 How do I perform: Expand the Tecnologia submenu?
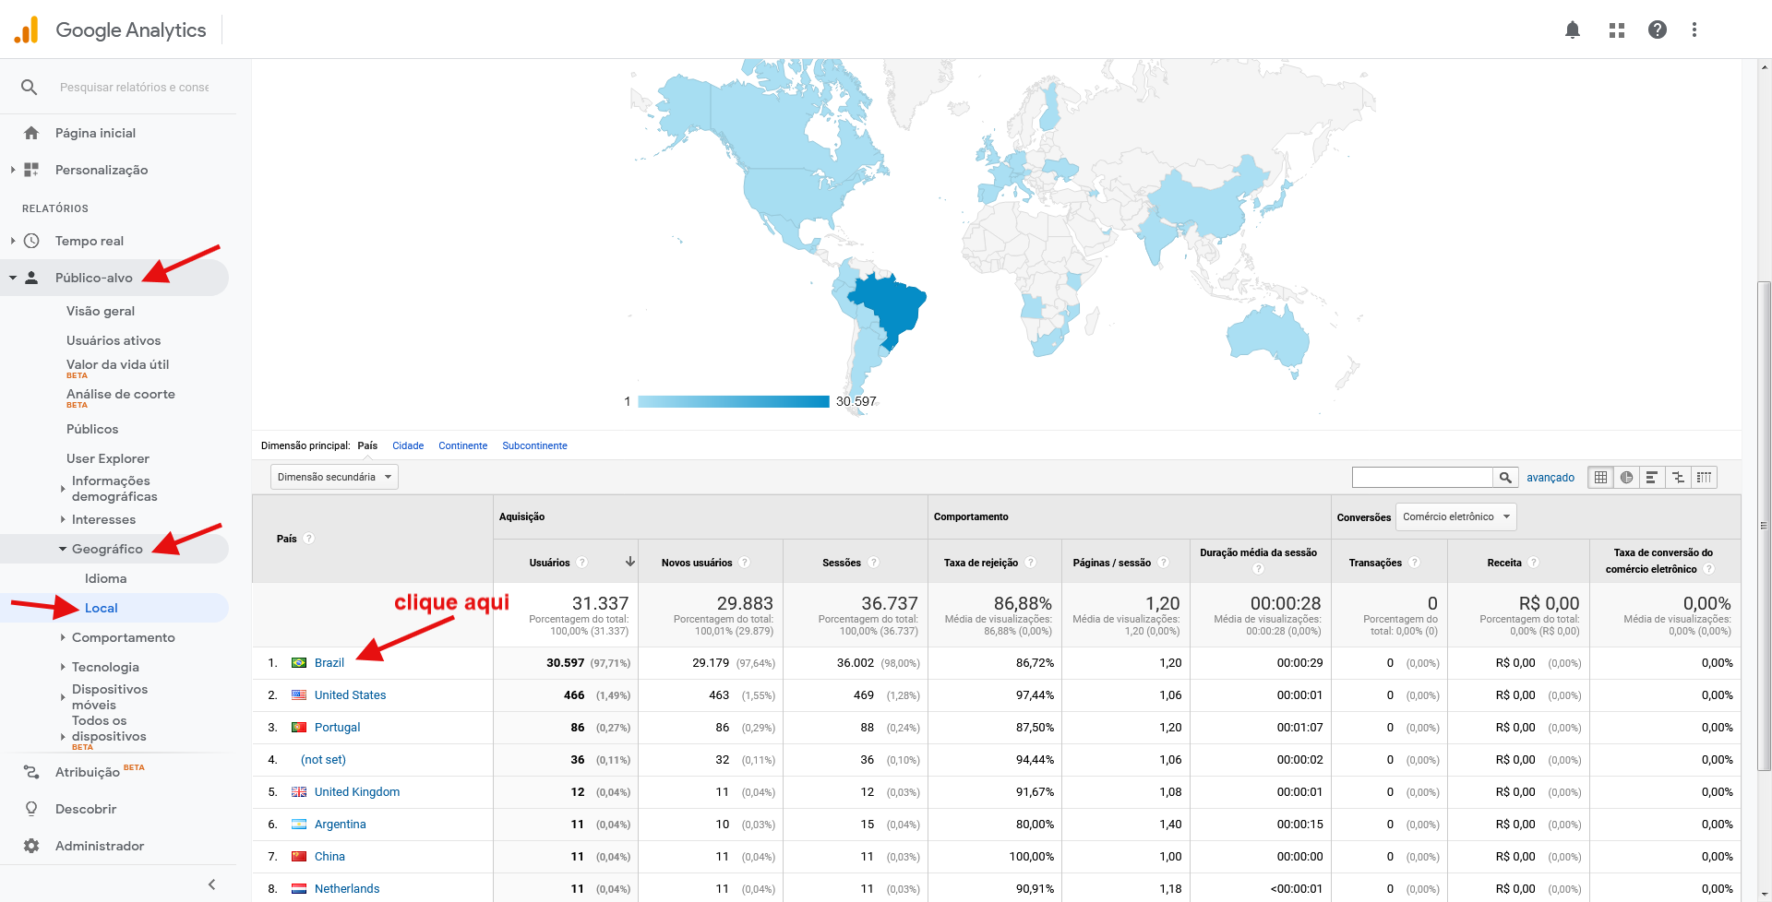pyautogui.click(x=63, y=667)
